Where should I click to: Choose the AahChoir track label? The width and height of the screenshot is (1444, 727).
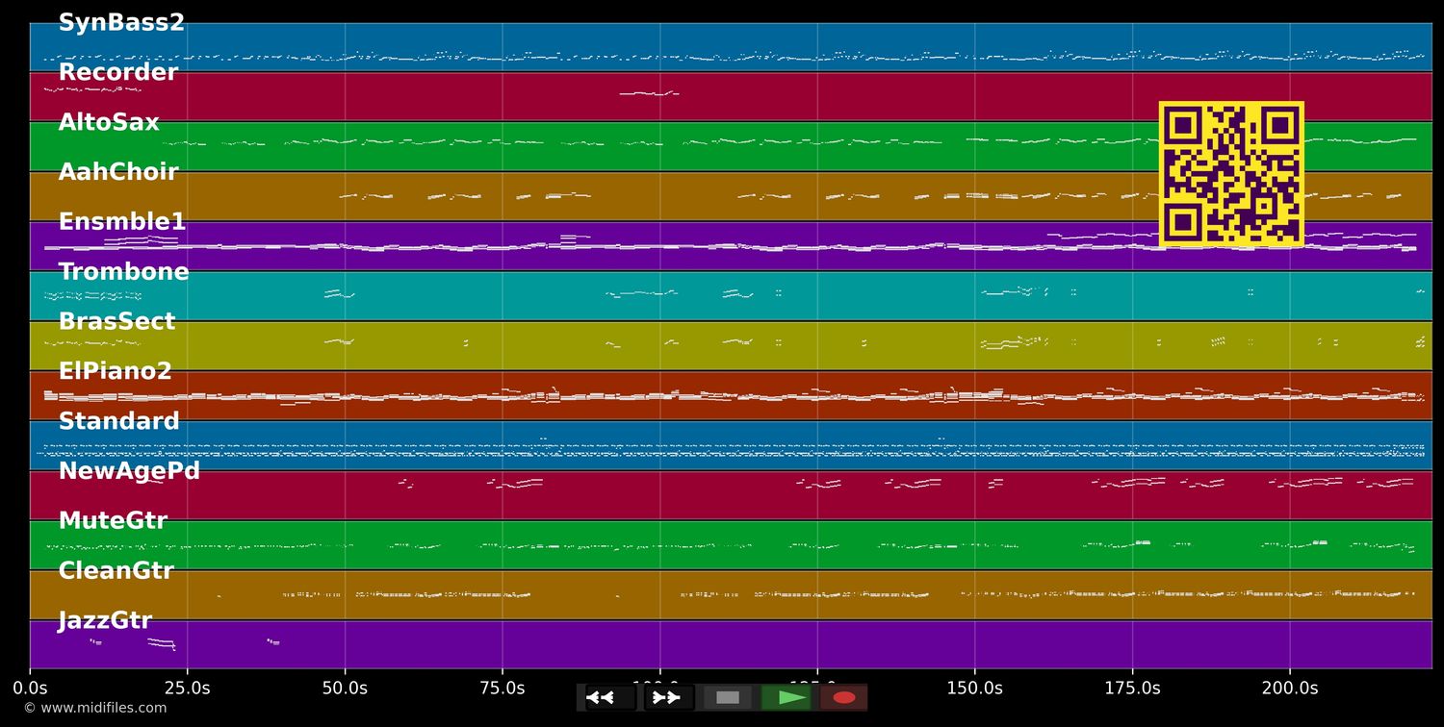point(118,173)
